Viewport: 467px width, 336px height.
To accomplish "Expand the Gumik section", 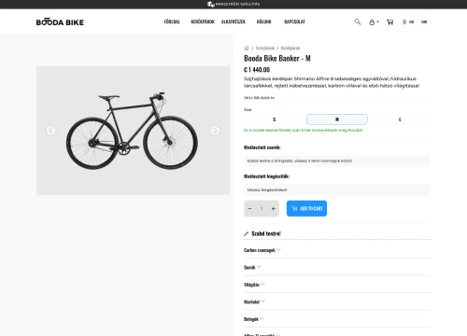I will [x=337, y=267].
